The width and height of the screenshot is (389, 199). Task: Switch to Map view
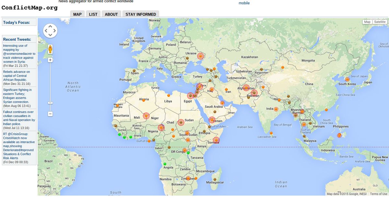tap(367, 21)
